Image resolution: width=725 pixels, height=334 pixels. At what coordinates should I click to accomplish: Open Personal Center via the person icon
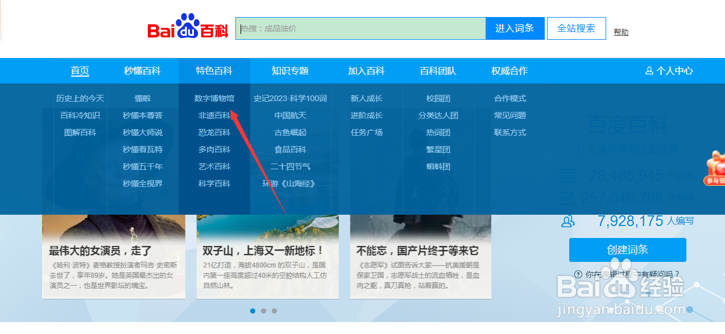pos(649,70)
